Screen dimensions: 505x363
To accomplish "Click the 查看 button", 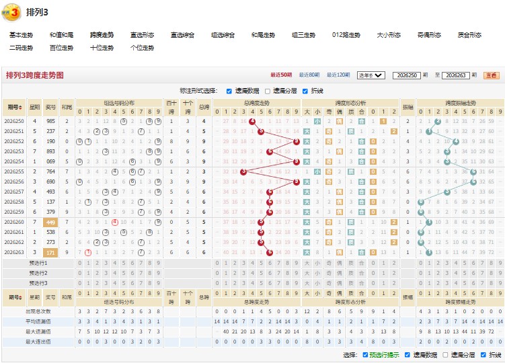I will (x=491, y=75).
